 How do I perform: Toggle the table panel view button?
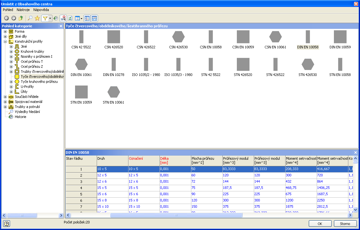pyautogui.click(x=94, y=19)
